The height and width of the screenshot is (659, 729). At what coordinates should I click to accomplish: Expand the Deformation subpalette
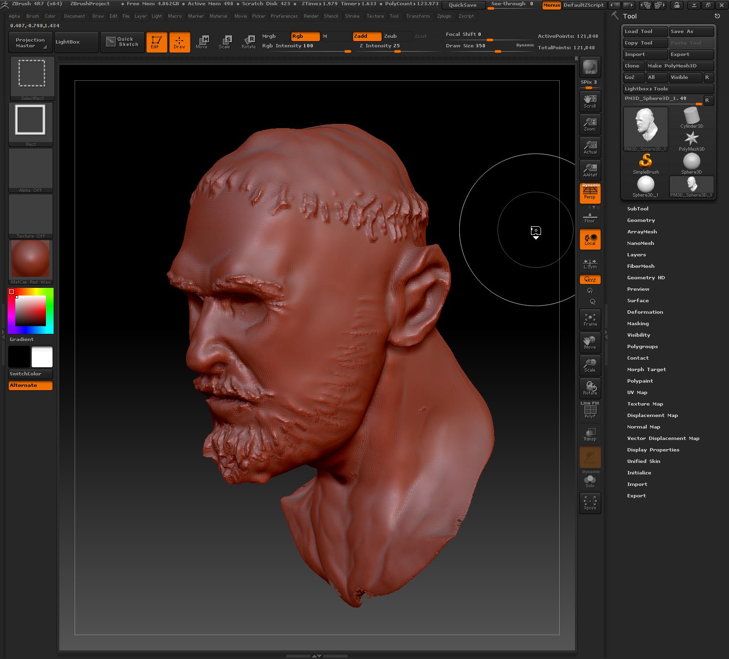(x=645, y=312)
